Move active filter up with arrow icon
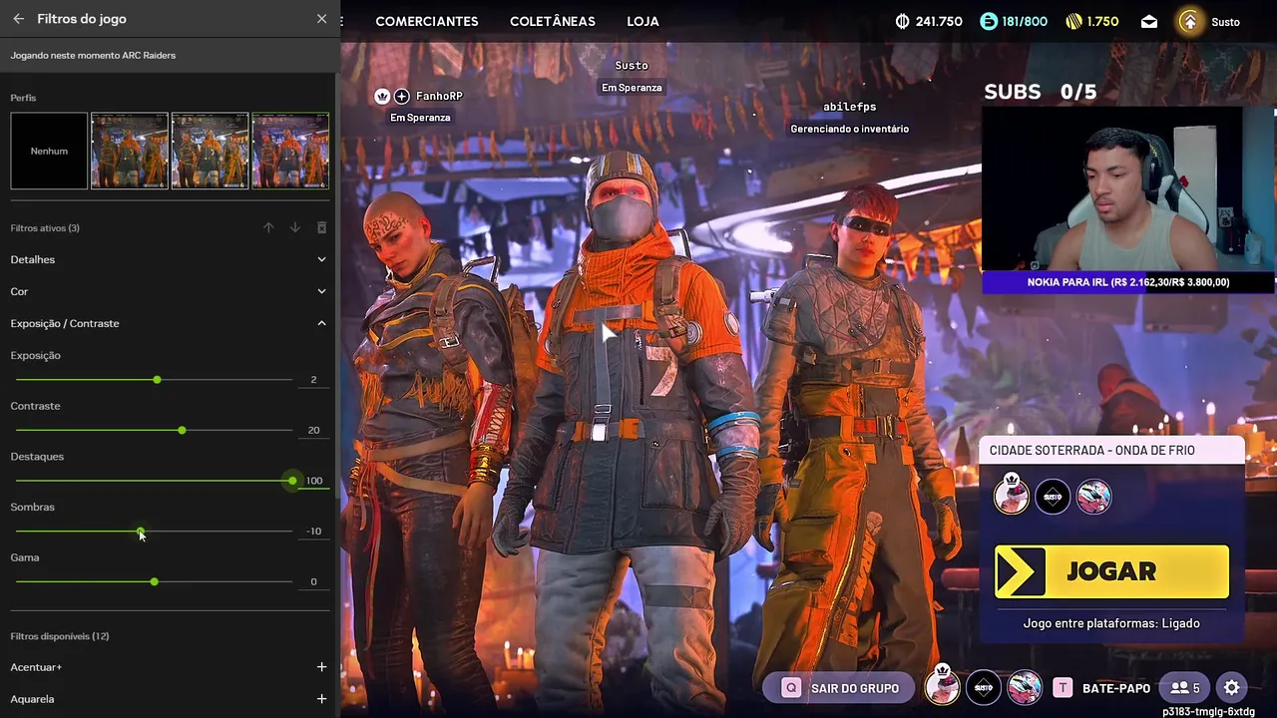This screenshot has width=1277, height=718. pos(268,228)
